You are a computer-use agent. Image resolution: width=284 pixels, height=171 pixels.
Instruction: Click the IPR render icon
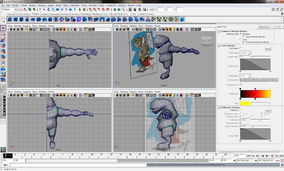[x=139, y=9]
